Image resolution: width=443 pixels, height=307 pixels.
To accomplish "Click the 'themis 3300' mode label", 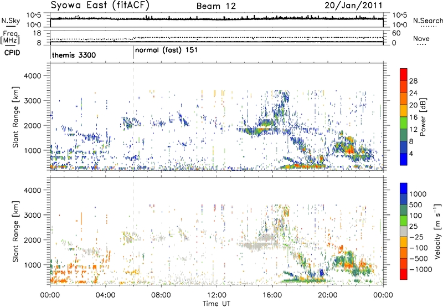I will coord(74,55).
